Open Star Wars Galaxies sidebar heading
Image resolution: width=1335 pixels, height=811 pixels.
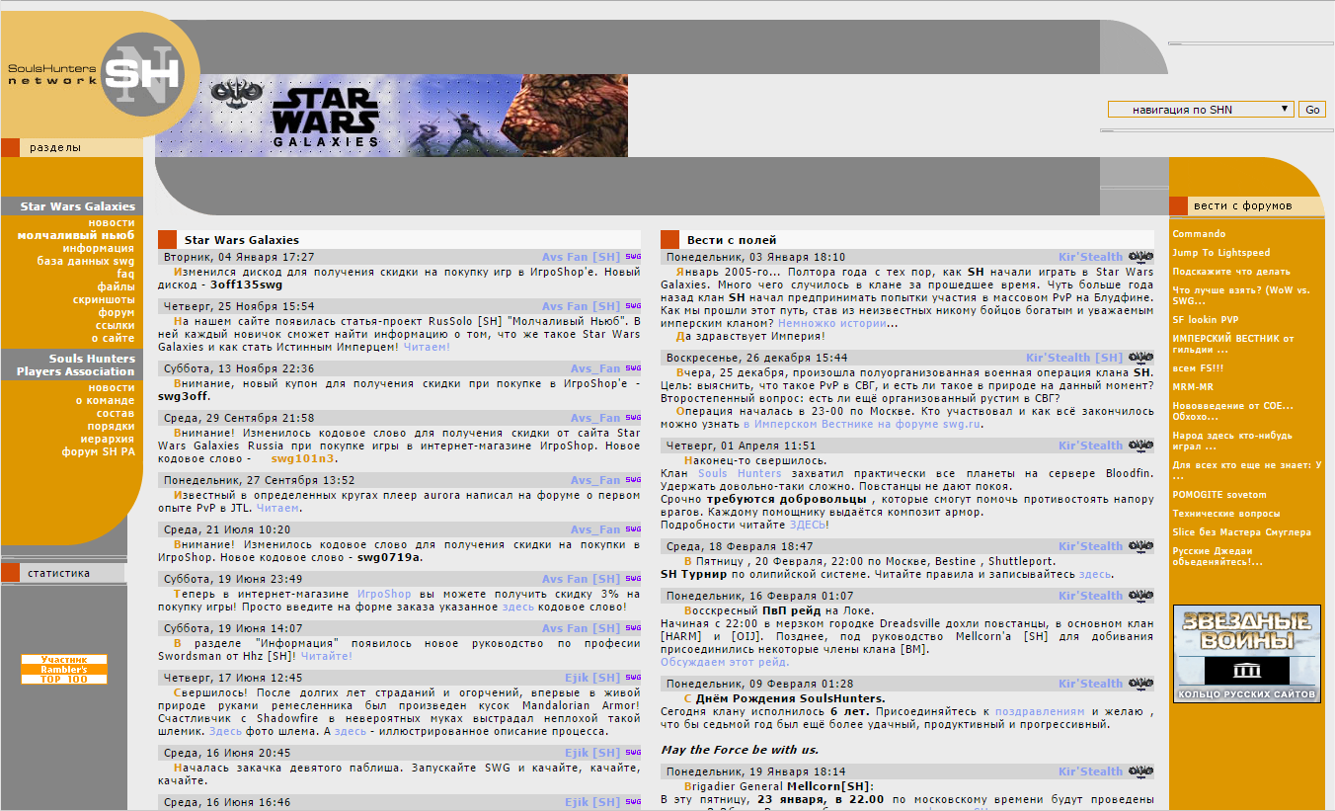pos(78,206)
